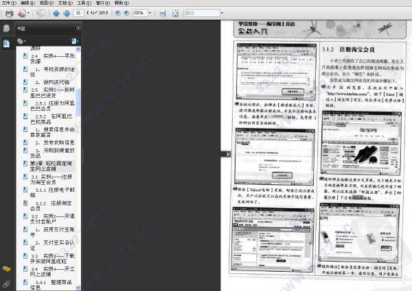This screenshot has width=412, height=291.
Task: Select bookmark '2.5 实例5——到阿里巴巴进货'
Action: tap(52, 92)
